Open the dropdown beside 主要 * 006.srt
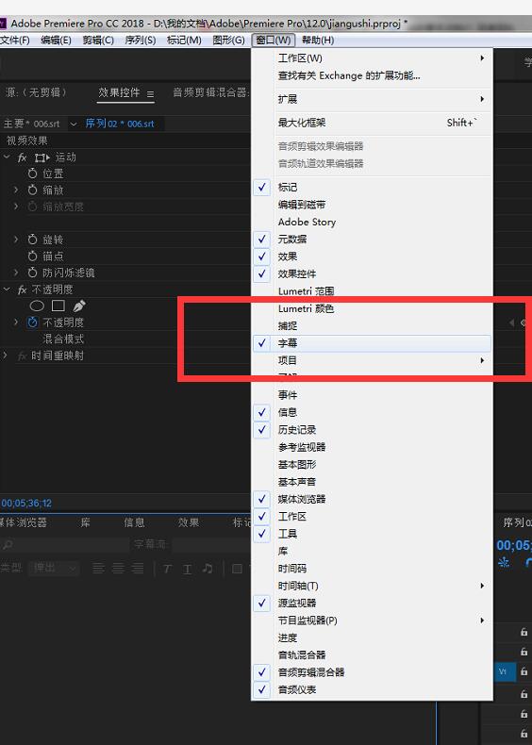The height and width of the screenshot is (745, 532). pyautogui.click(x=74, y=124)
